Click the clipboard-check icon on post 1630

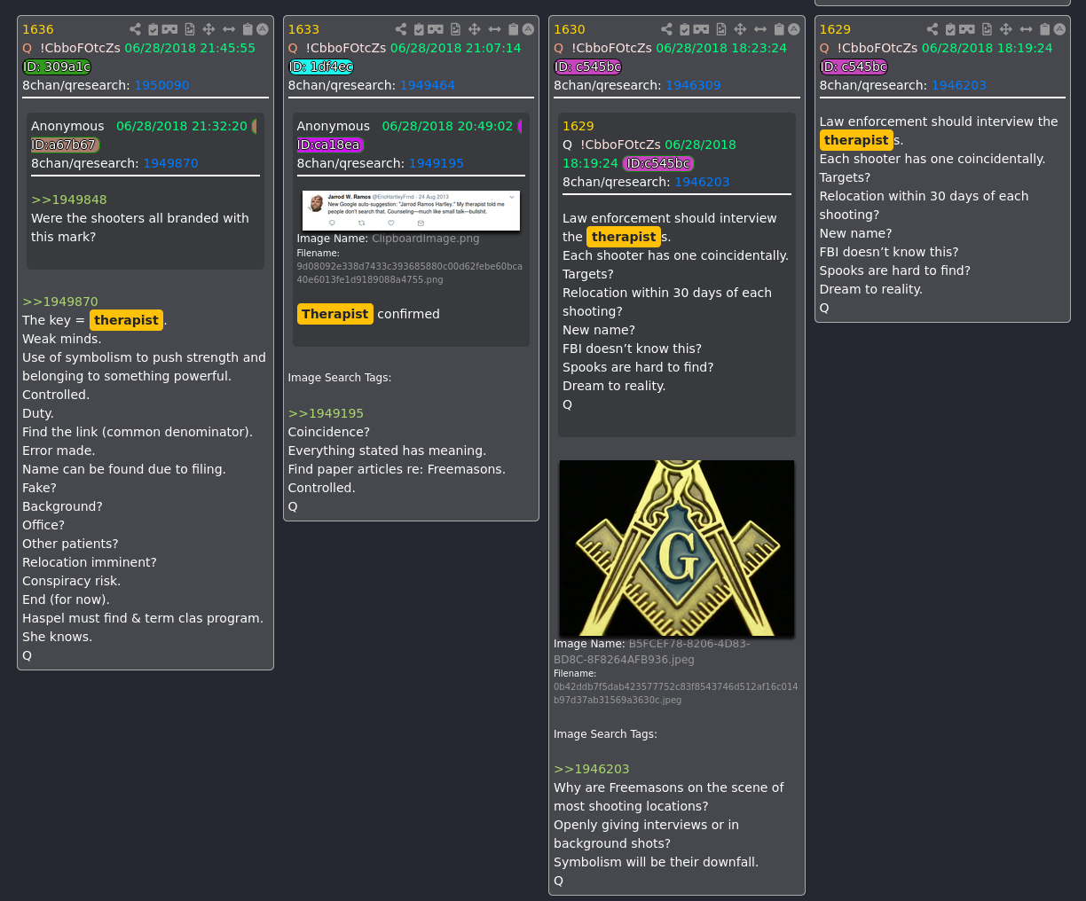point(684,29)
